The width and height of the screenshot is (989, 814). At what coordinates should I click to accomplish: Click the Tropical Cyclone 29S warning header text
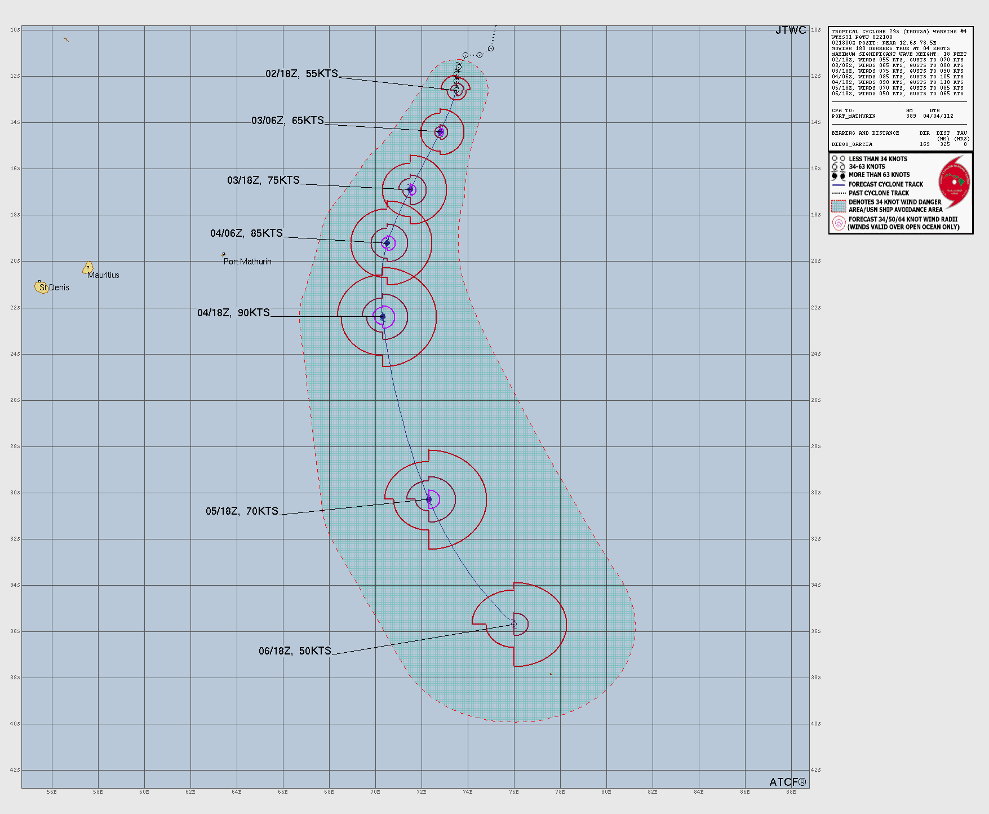point(898,32)
